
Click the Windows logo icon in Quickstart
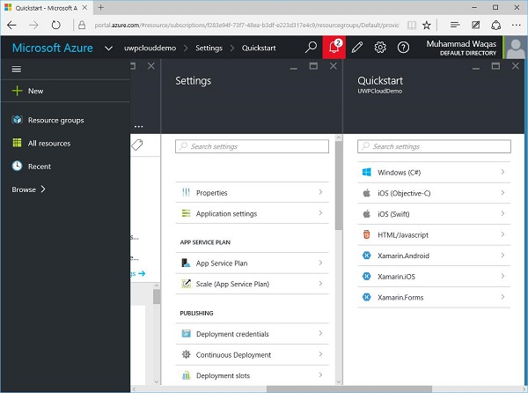click(367, 172)
